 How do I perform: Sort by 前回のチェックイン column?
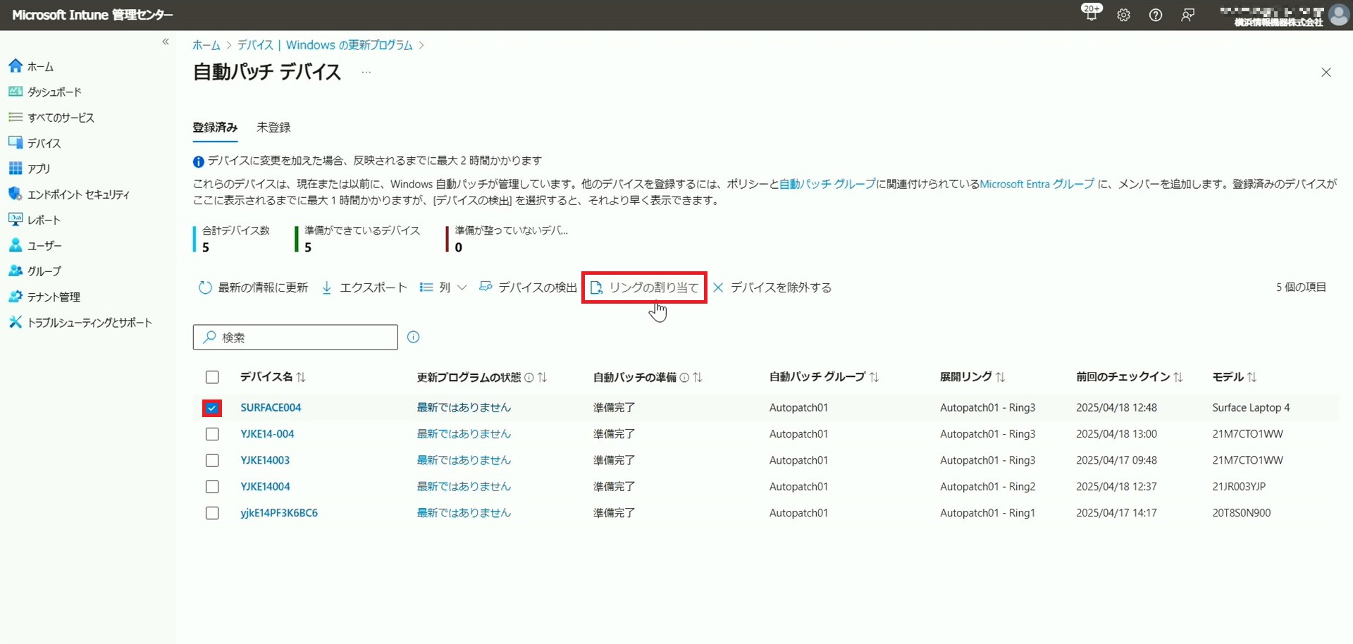pyautogui.click(x=1129, y=377)
